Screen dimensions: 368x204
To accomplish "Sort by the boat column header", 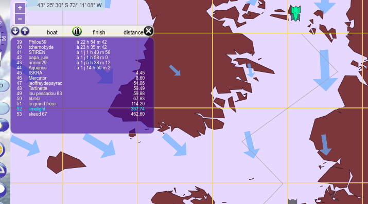I will [52, 32].
